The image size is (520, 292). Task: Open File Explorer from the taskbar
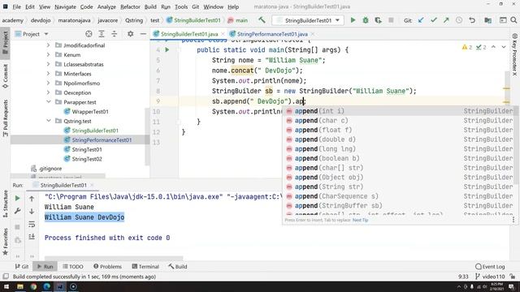click(x=20, y=286)
